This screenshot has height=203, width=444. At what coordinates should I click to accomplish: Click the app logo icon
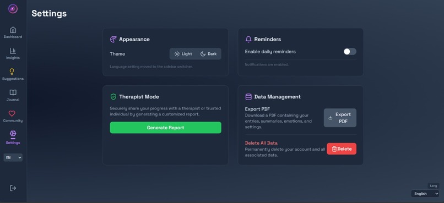click(13, 9)
